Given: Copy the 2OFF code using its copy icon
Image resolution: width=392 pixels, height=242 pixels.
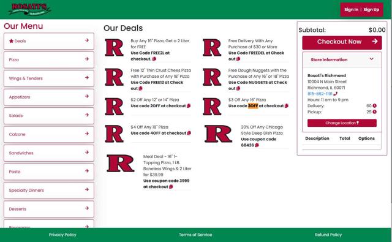Looking at the screenshot, I should tap(189, 106).
